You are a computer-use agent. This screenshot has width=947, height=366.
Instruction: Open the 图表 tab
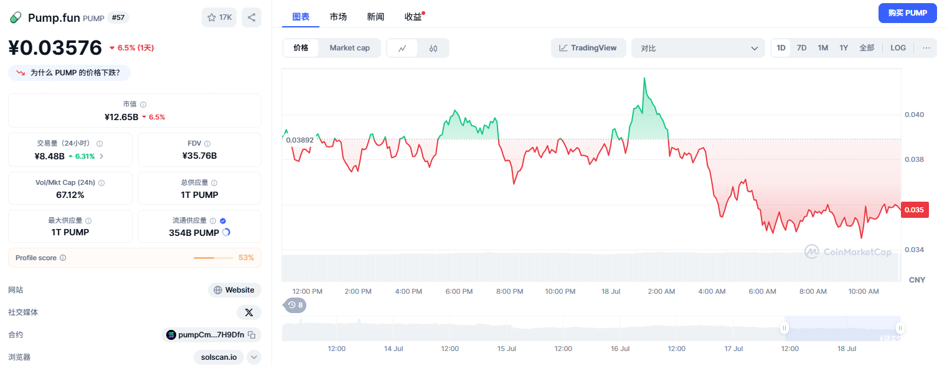301,17
